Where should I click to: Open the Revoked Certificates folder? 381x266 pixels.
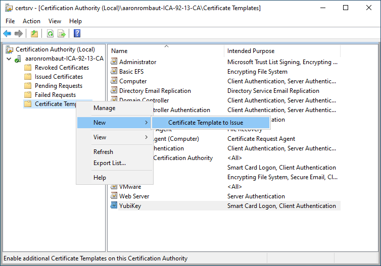(62, 68)
